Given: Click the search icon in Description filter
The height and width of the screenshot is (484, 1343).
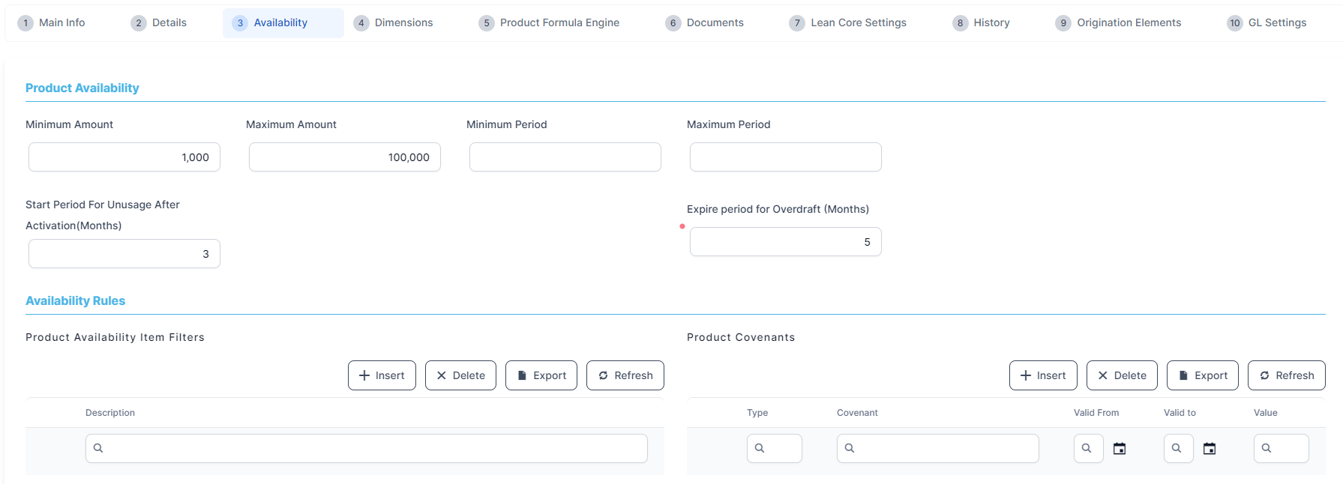Looking at the screenshot, I should point(98,448).
